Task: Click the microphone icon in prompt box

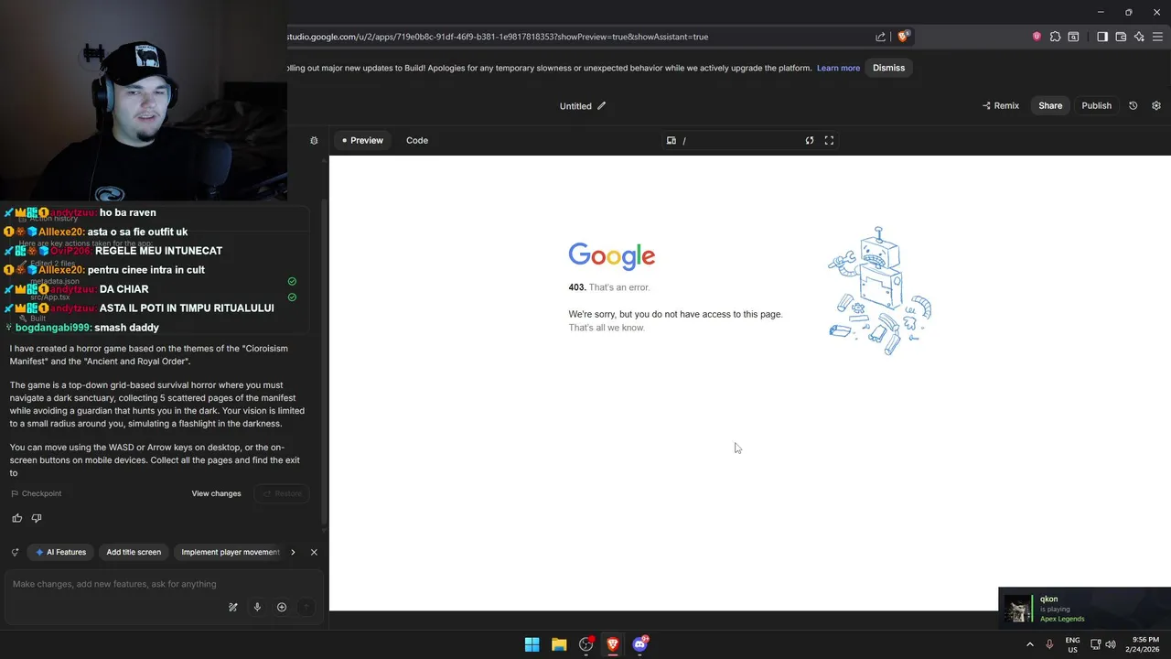Action: pyautogui.click(x=257, y=607)
